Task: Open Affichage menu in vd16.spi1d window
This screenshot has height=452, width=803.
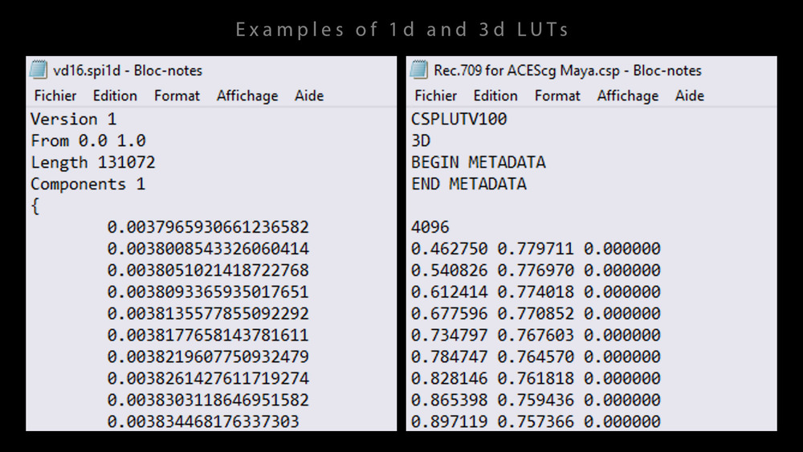Action: (x=247, y=96)
